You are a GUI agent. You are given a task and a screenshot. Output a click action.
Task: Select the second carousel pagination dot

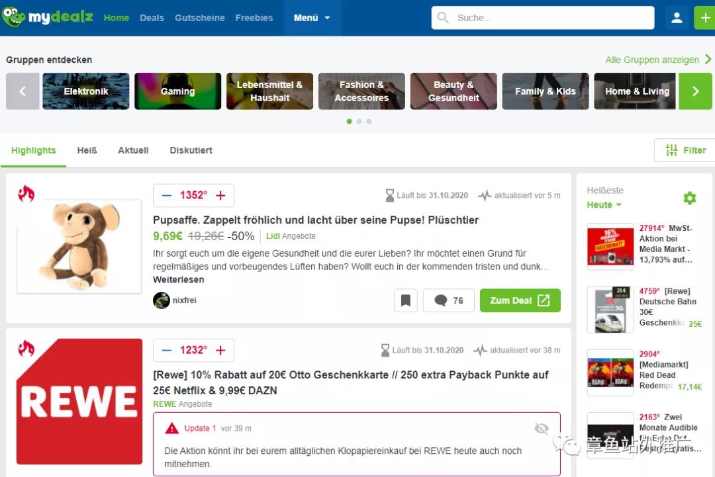[359, 122]
